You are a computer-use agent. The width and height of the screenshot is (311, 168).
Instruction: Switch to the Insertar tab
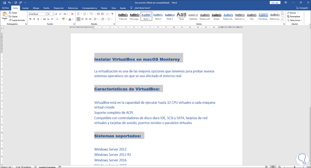[x=25, y=8]
